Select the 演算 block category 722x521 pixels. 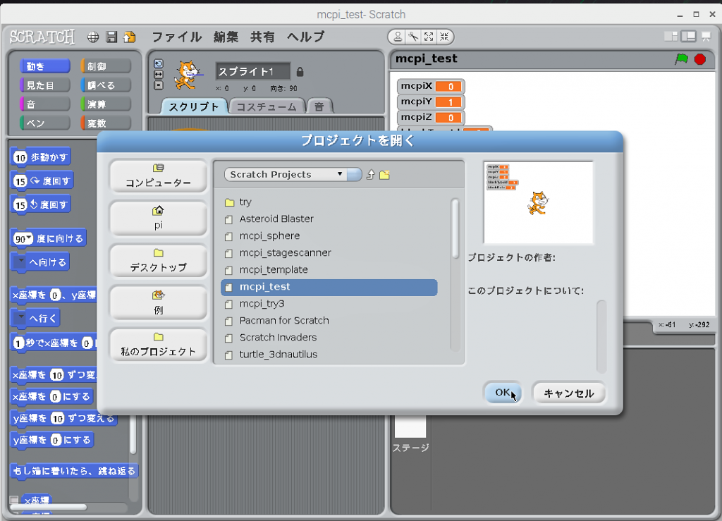tap(106, 104)
